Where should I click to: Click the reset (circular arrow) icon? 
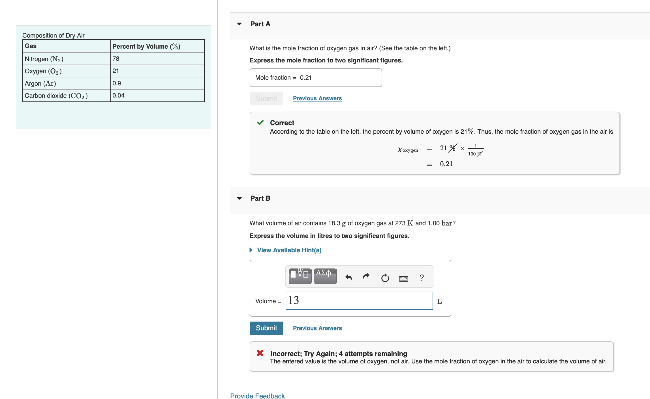[x=385, y=278]
